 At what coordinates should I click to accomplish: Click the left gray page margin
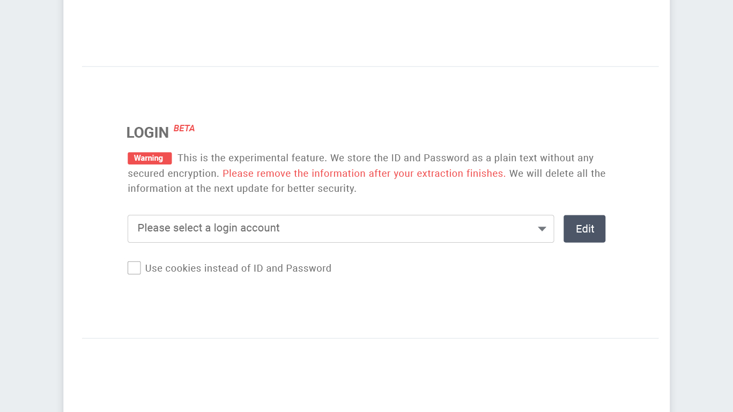31,214
